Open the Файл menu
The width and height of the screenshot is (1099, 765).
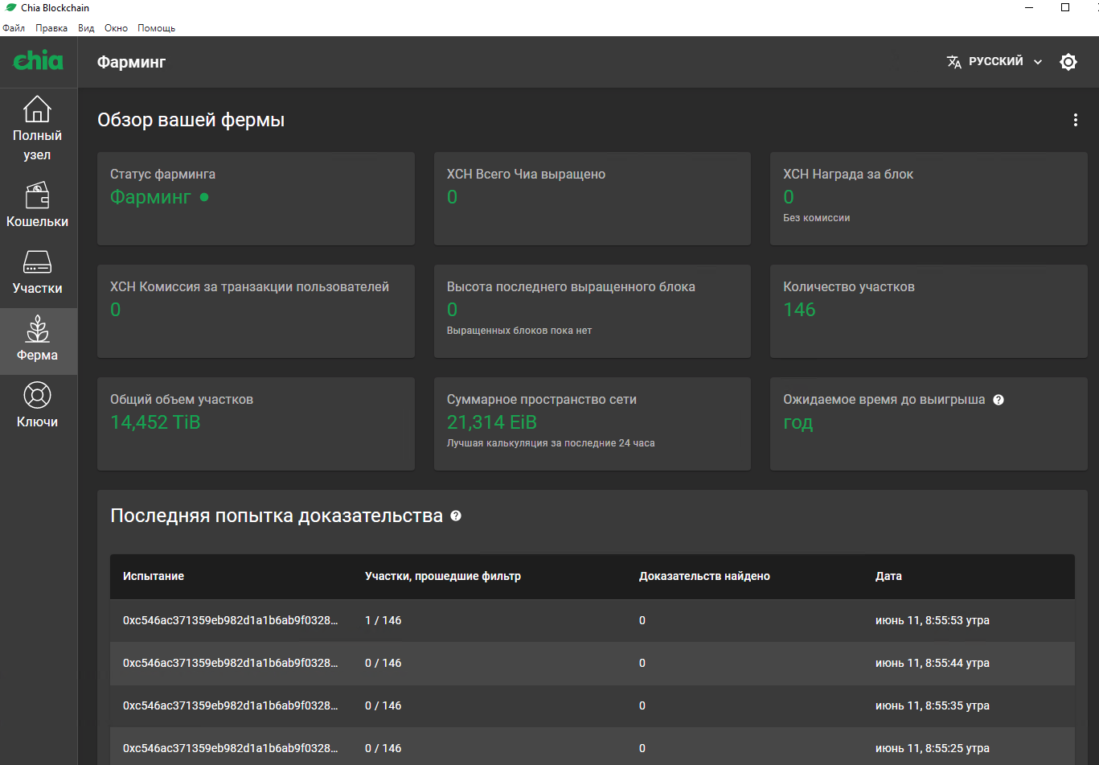[14, 27]
